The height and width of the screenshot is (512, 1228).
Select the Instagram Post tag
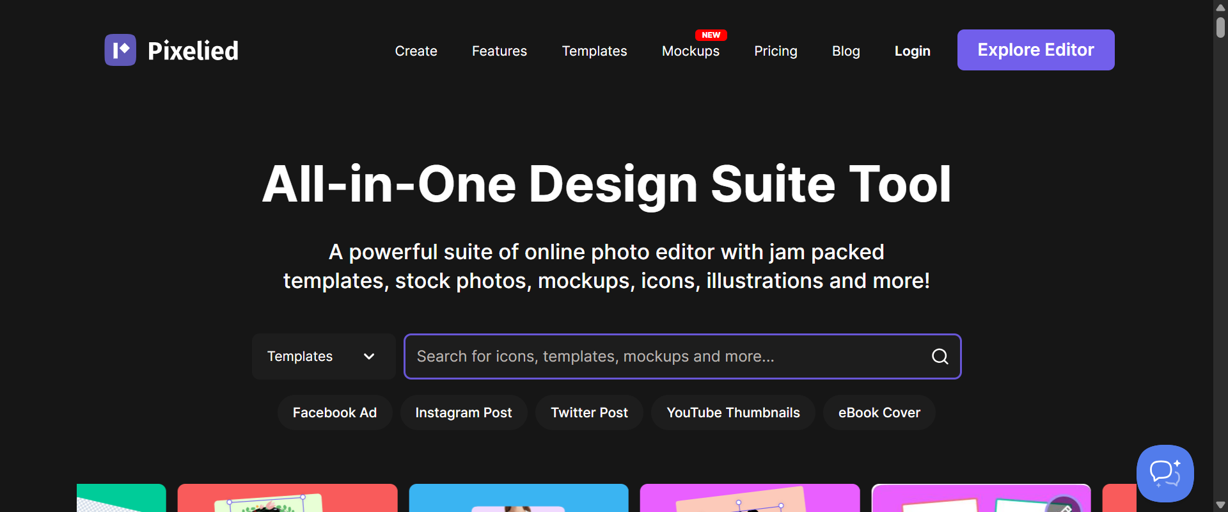pyautogui.click(x=464, y=413)
